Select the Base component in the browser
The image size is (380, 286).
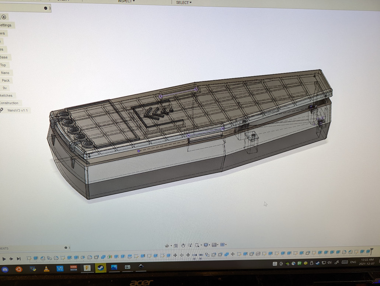(x=4, y=57)
